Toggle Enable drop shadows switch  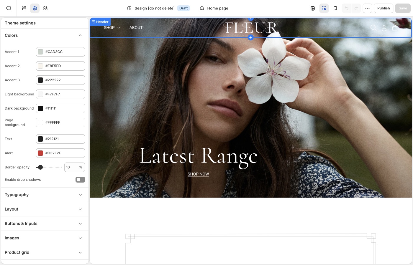(x=80, y=180)
